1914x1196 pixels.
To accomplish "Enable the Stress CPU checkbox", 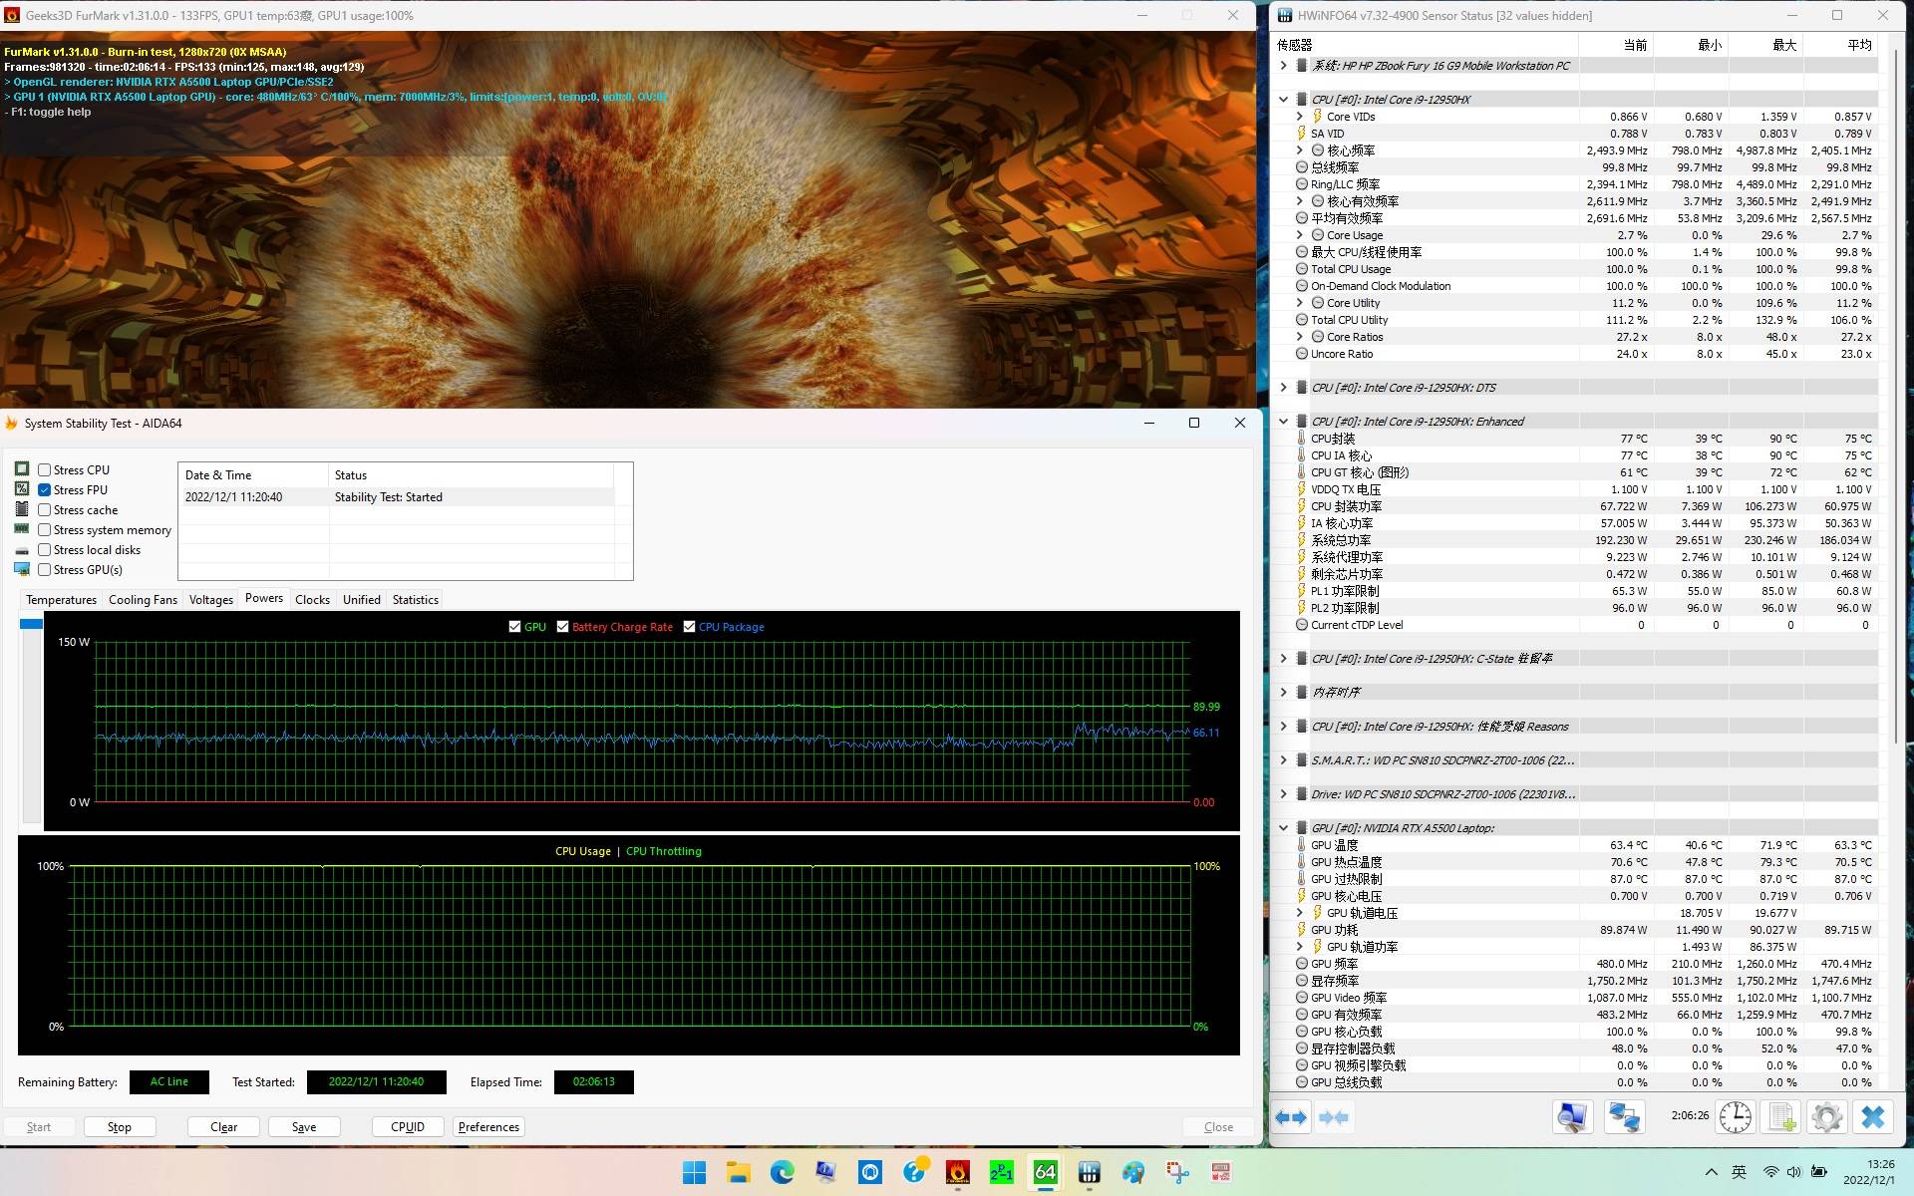I will pyautogui.click(x=45, y=470).
